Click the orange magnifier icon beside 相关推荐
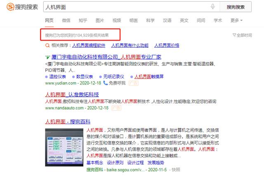This screenshot has height=176, width=264. (47, 45)
